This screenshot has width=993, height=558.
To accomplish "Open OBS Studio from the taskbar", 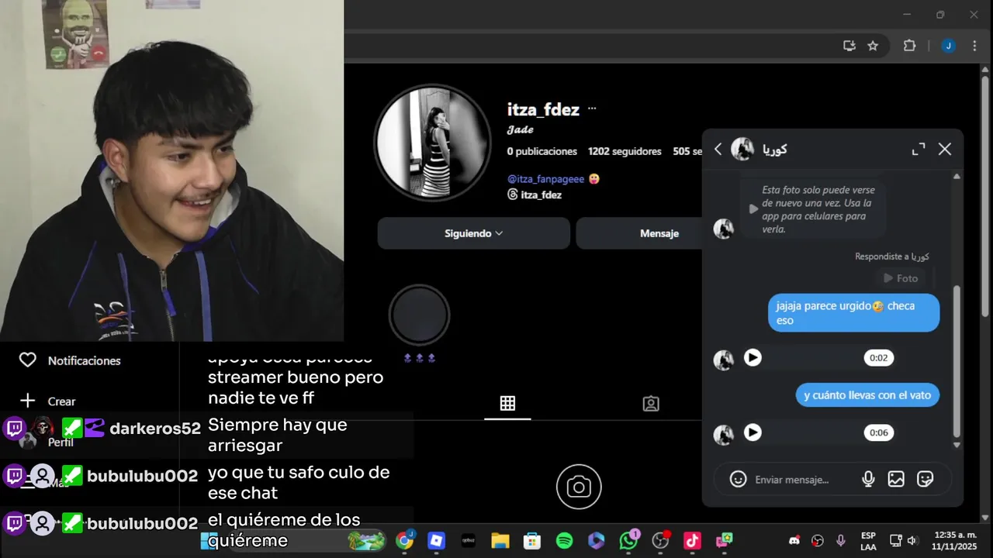I will click(661, 540).
